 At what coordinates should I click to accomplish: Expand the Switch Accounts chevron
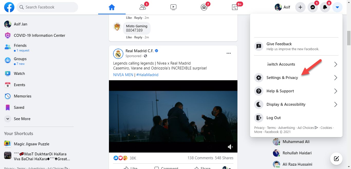click(x=335, y=64)
